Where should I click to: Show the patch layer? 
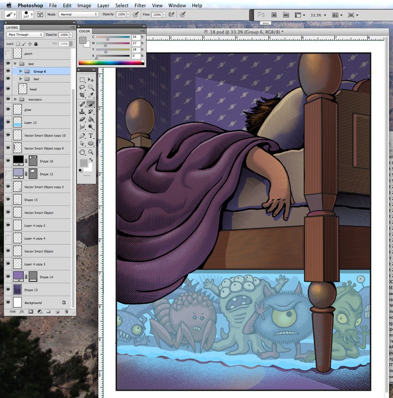click(x=8, y=53)
